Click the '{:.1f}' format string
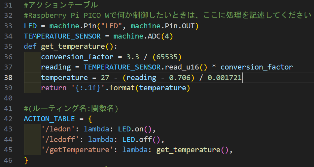This screenshot has width=314, height=167. [88, 88]
